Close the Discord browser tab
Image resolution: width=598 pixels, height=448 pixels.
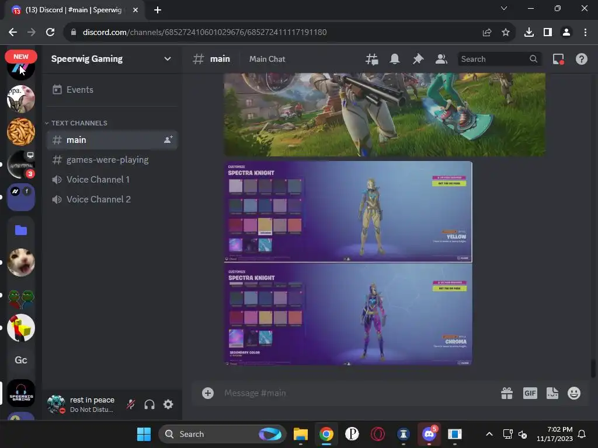tap(135, 10)
